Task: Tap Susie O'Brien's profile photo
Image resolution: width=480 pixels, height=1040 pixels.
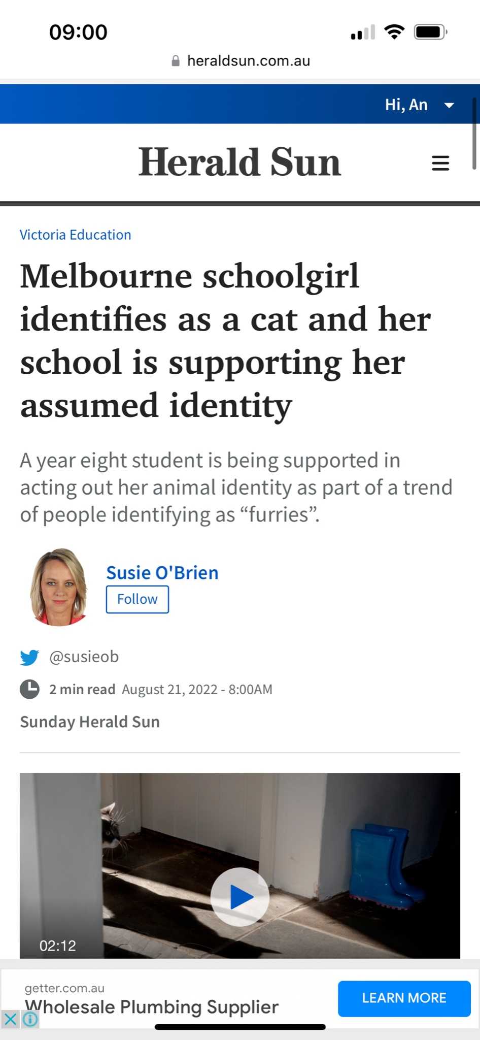Action: tap(59, 587)
